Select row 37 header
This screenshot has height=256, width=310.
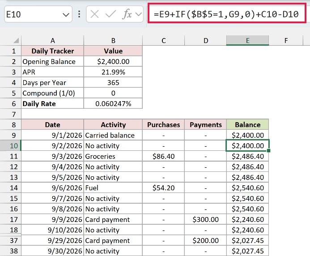tap(11, 241)
